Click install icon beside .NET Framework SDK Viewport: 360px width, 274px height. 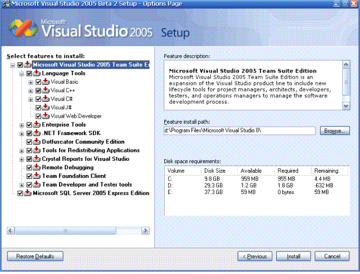pyautogui.click(x=37, y=133)
